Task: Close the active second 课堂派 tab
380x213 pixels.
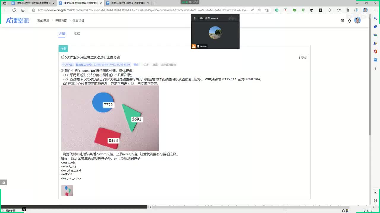Action: tap(101, 3)
